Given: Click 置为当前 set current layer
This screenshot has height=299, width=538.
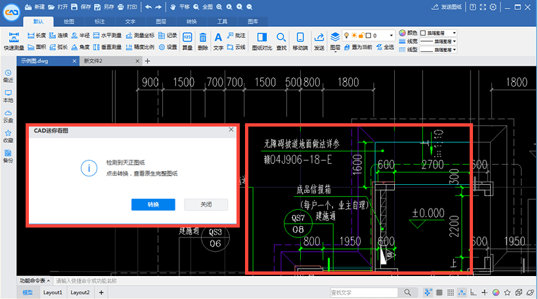Looking at the screenshot, I should (x=358, y=47).
